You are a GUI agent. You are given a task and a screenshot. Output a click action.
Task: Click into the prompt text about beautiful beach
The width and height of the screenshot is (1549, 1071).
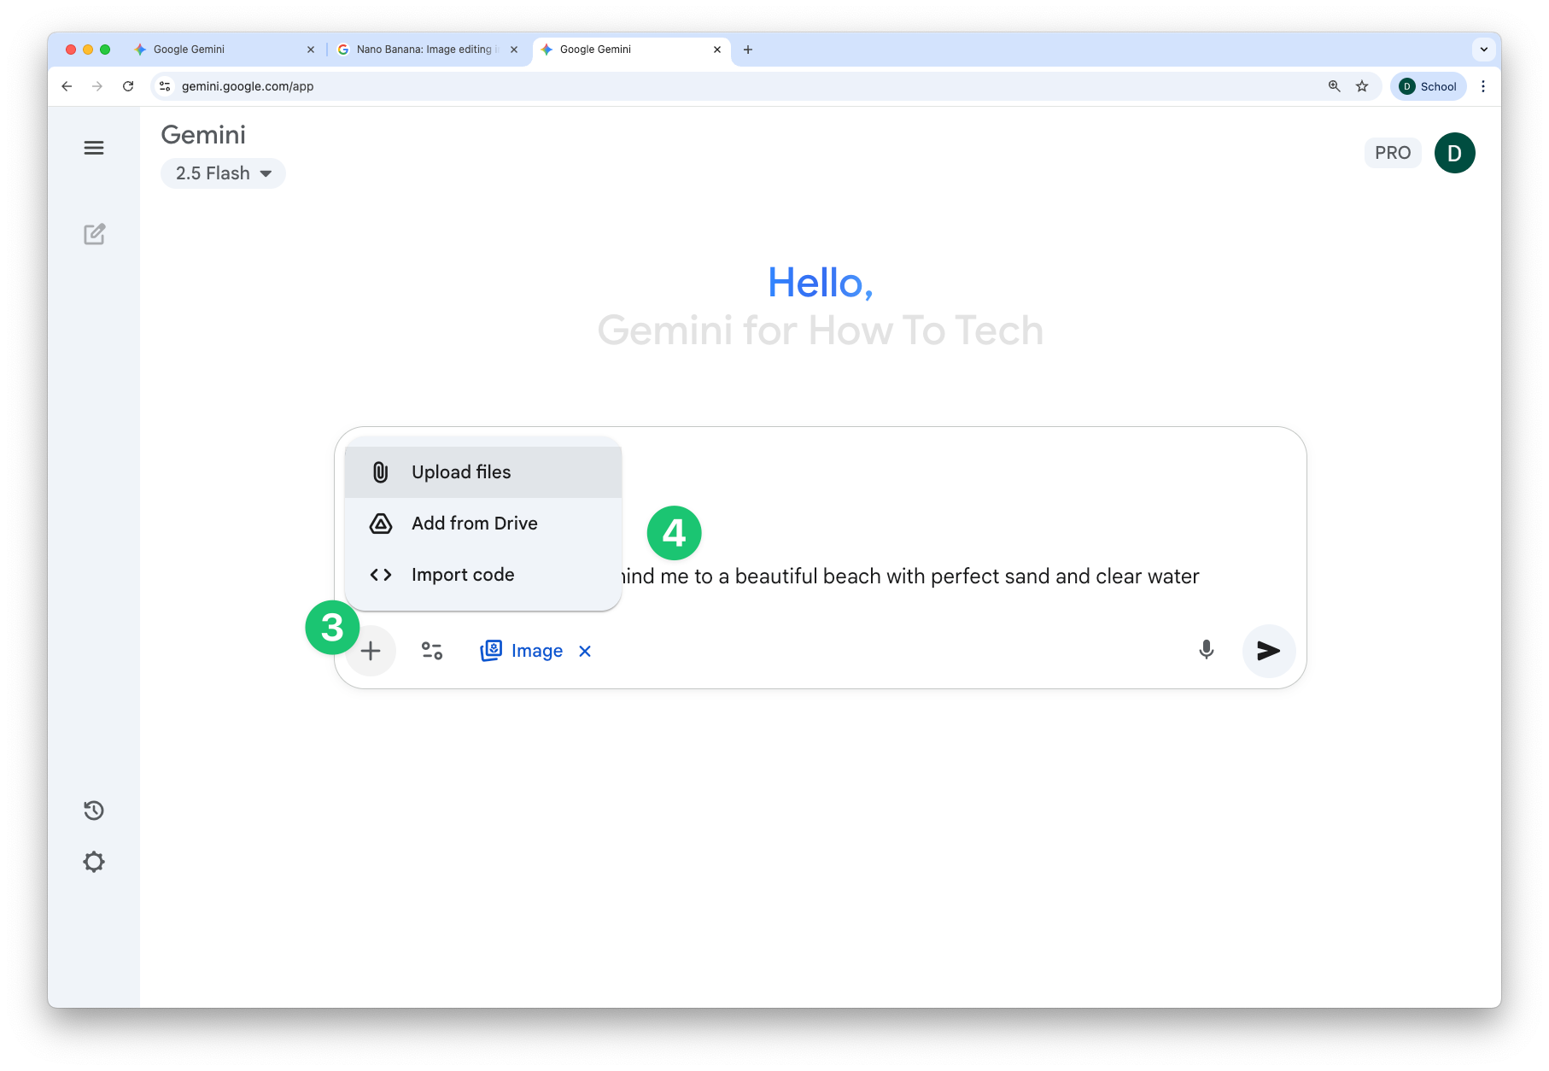pos(910,576)
